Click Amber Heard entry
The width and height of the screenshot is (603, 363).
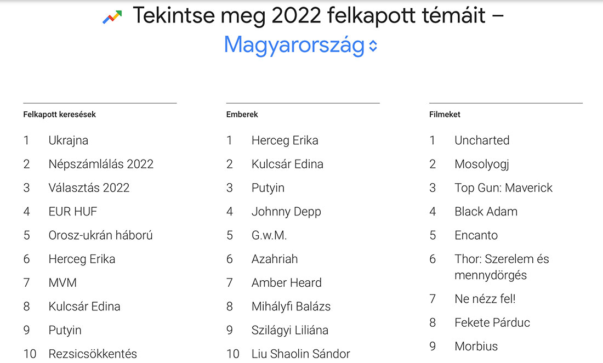pyautogui.click(x=287, y=282)
